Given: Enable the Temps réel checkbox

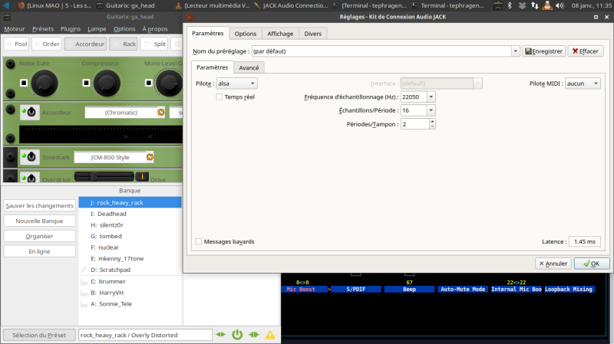Looking at the screenshot, I should click(x=220, y=97).
